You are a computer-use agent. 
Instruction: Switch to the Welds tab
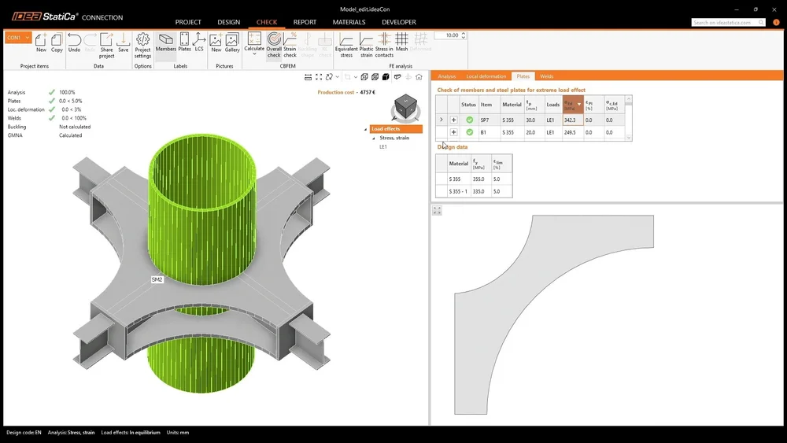coord(547,76)
